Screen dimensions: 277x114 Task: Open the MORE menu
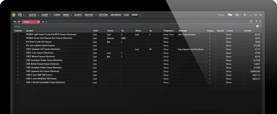click(135, 15)
